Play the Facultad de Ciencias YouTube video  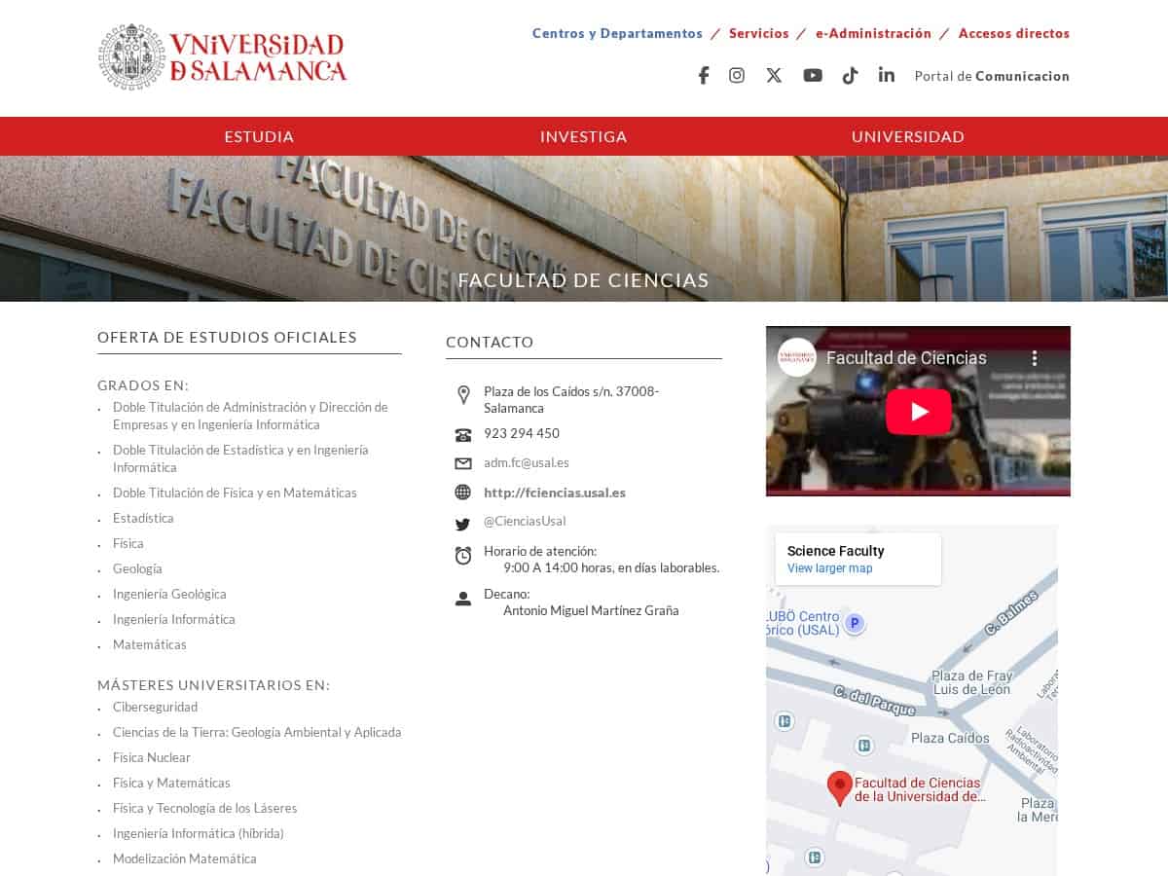click(x=918, y=412)
